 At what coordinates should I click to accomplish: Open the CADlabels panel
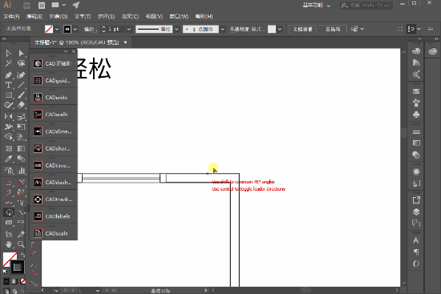pos(54,216)
